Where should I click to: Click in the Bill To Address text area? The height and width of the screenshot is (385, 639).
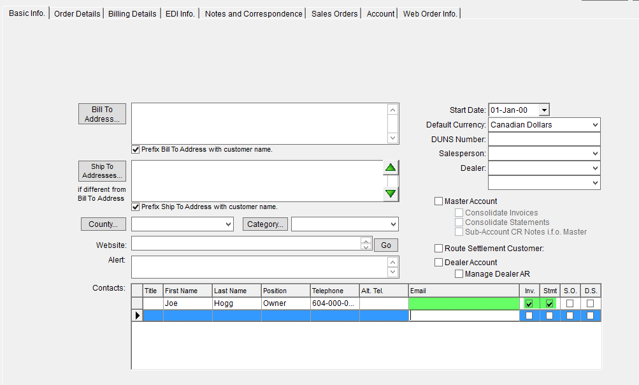(259, 124)
